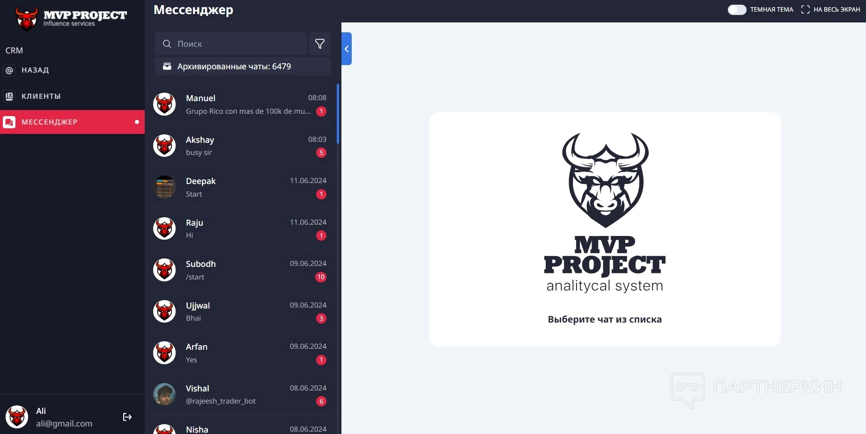Click 'Bhai' message preview
Image resolution: width=866 pixels, height=434 pixels.
[x=193, y=318]
